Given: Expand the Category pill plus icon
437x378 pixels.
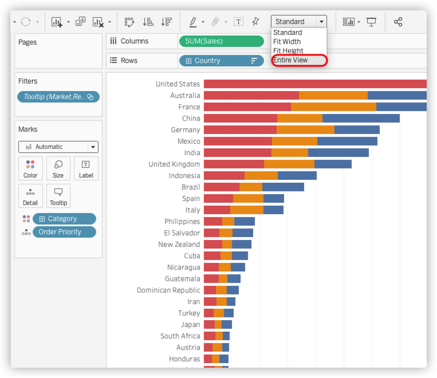Looking at the screenshot, I should (x=42, y=219).
